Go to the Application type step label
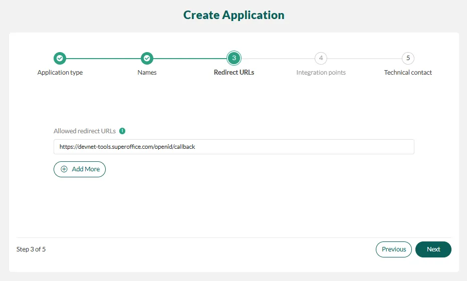467x281 pixels. [x=60, y=73]
